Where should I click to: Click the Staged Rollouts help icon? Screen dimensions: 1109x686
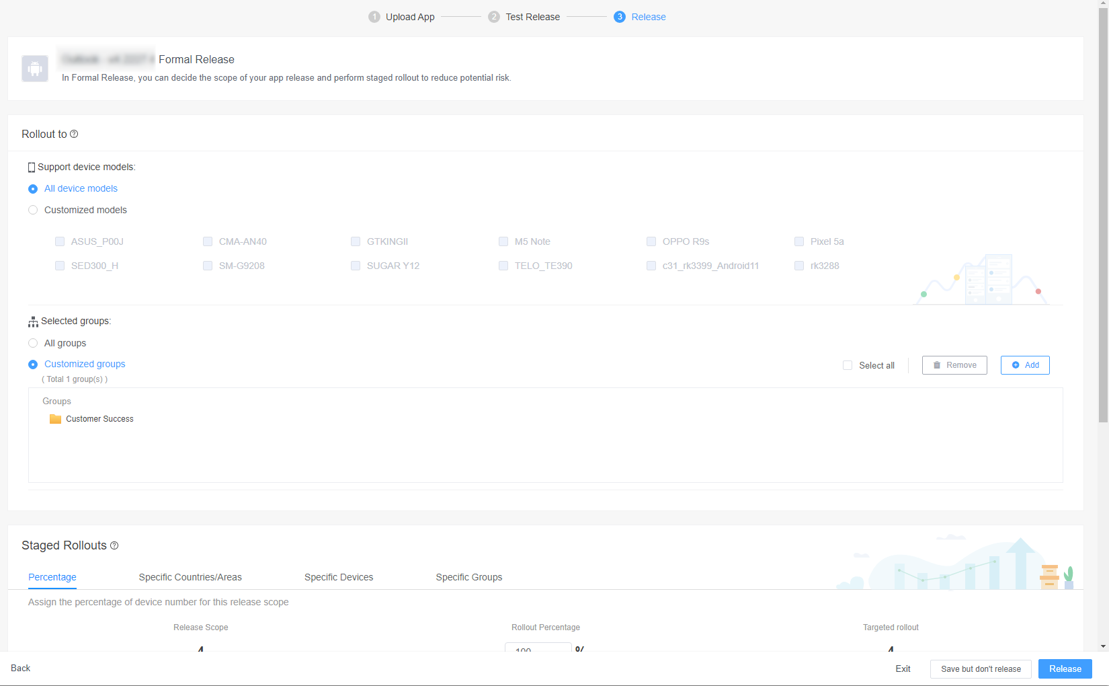point(114,545)
